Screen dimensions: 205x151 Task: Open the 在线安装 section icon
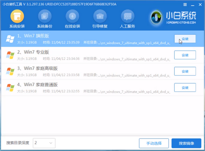72,16
